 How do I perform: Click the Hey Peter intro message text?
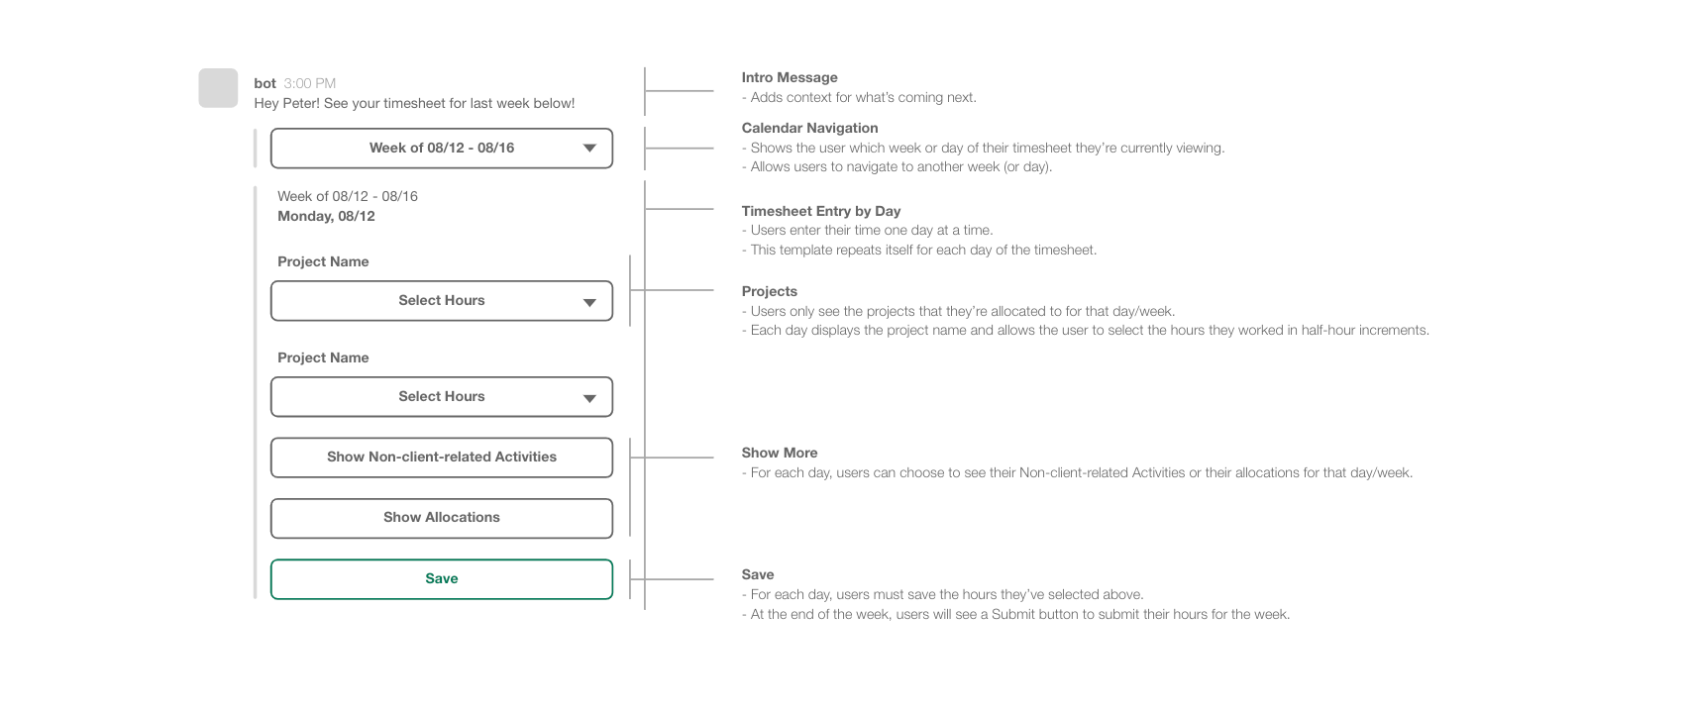[414, 103]
